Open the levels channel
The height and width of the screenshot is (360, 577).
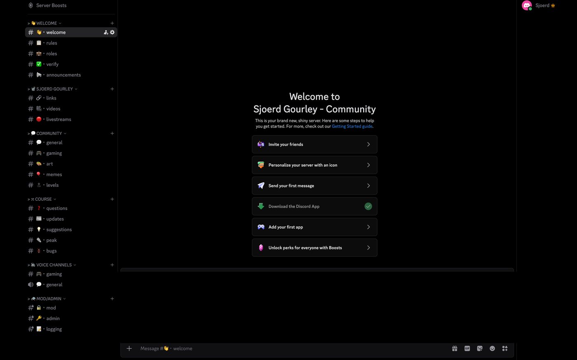(x=71, y=185)
